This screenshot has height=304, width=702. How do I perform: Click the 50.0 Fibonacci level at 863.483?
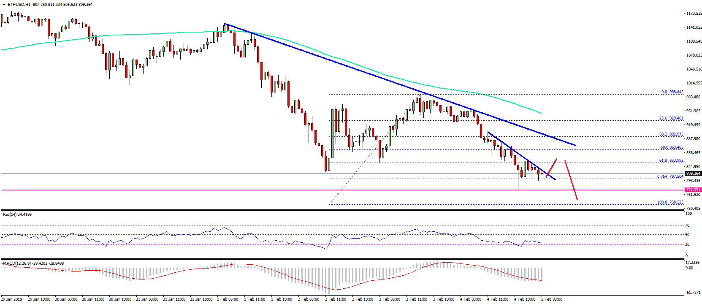[671, 147]
